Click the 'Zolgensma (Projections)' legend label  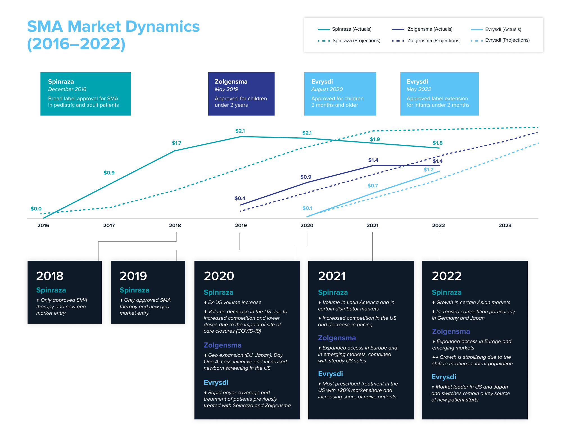(434, 40)
